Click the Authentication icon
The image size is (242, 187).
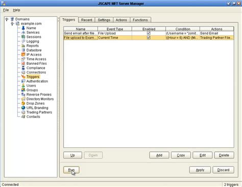point(23,81)
